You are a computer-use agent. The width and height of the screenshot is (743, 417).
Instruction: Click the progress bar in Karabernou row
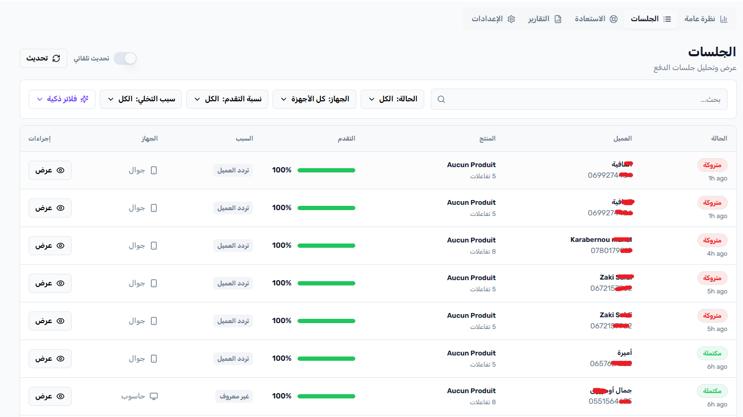click(x=326, y=246)
